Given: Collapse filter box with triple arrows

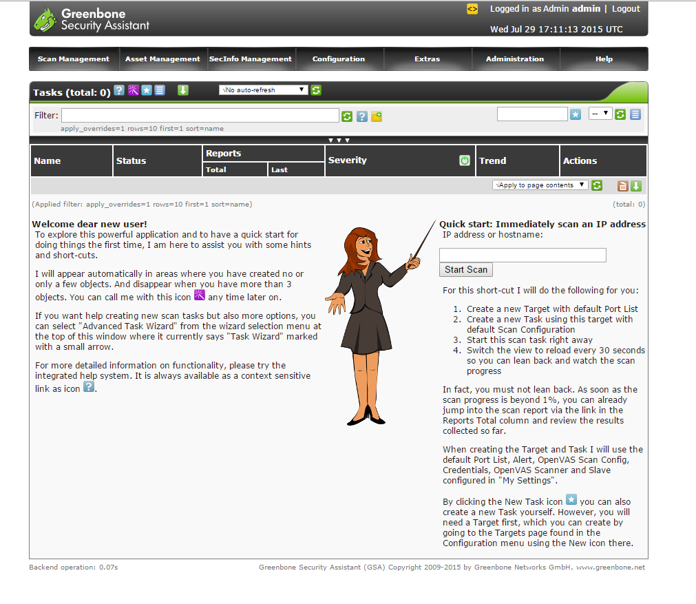Looking at the screenshot, I should [339, 140].
